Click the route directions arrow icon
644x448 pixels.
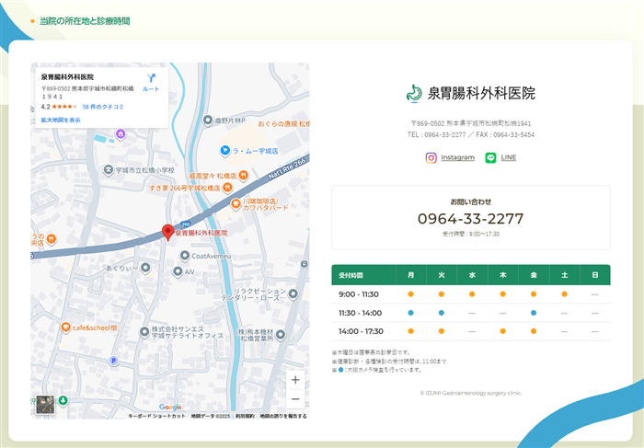[151, 78]
